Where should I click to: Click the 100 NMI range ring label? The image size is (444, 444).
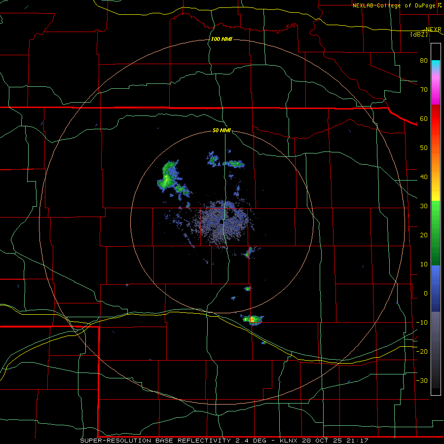click(222, 39)
